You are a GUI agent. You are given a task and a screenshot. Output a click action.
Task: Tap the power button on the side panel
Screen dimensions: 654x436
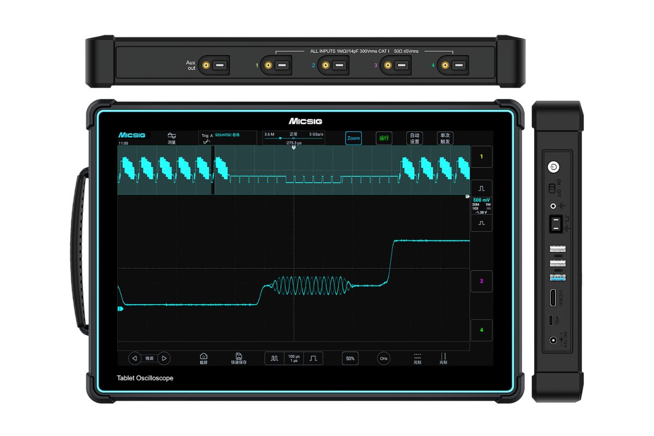tap(554, 168)
